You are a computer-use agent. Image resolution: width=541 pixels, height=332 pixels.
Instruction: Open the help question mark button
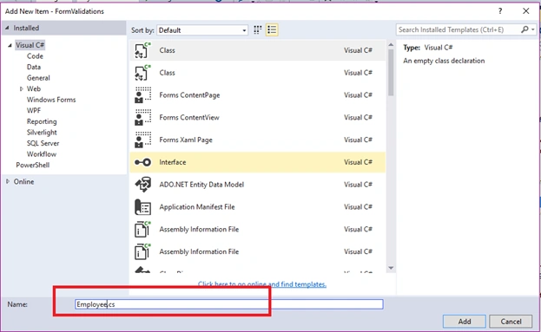coord(500,11)
